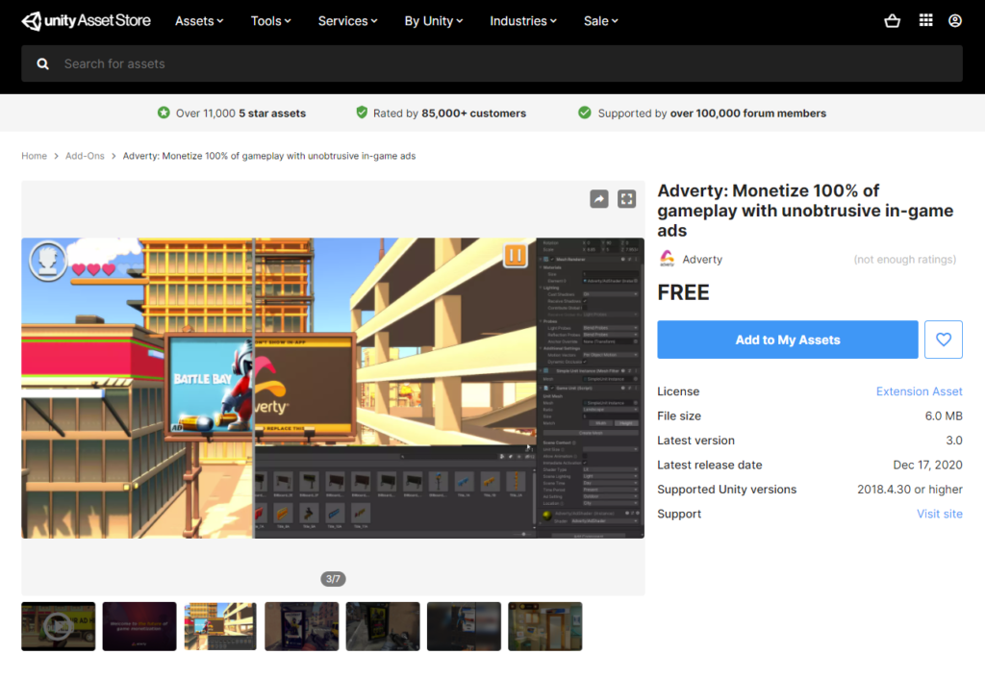Click the Unity Asset Store logo
This screenshot has width=985, height=680.
[x=79, y=21]
